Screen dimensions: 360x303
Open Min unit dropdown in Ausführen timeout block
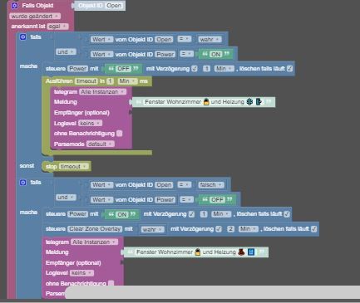point(128,81)
